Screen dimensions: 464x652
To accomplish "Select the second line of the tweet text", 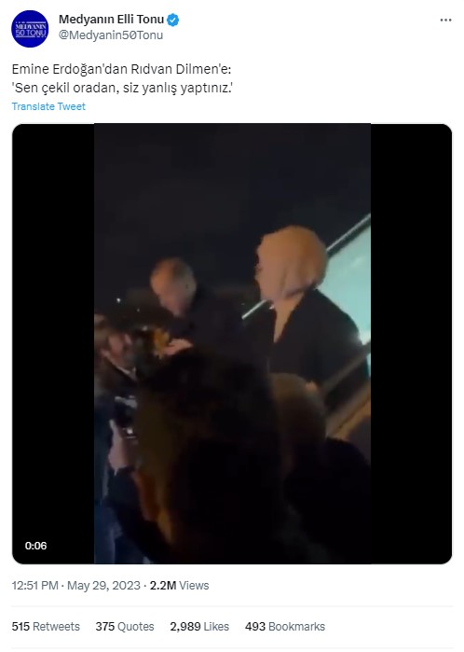I will [122, 88].
